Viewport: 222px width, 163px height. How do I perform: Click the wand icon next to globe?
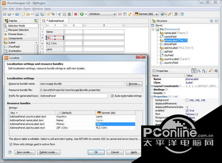click(x=170, y=14)
